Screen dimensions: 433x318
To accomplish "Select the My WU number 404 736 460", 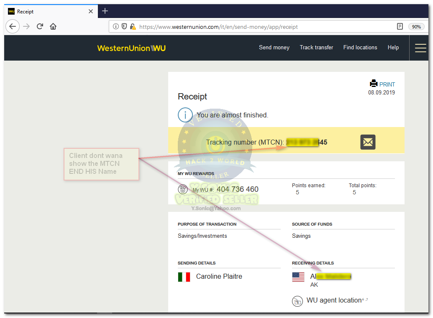I will pyautogui.click(x=238, y=189).
